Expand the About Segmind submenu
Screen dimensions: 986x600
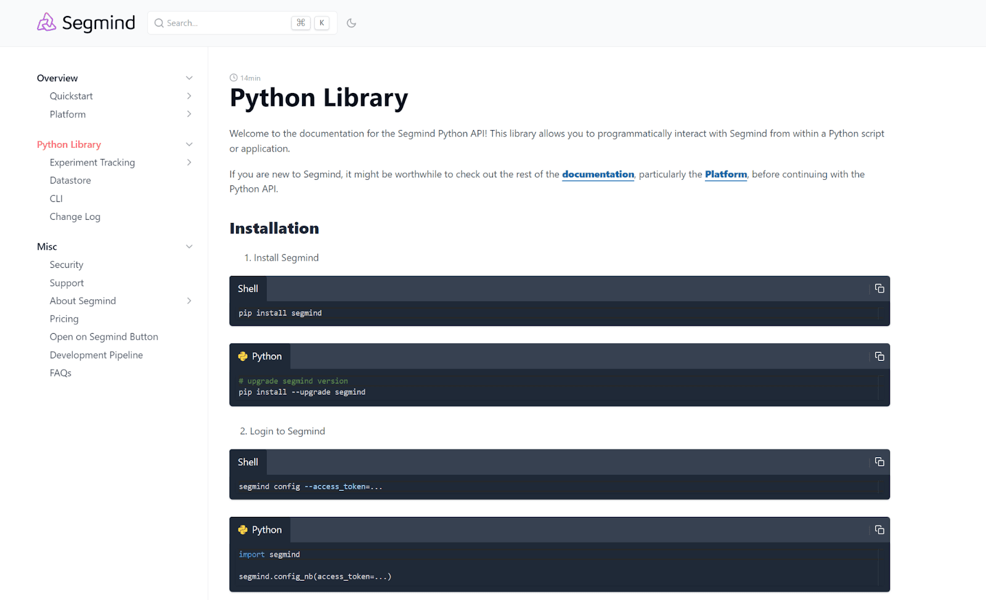(189, 301)
